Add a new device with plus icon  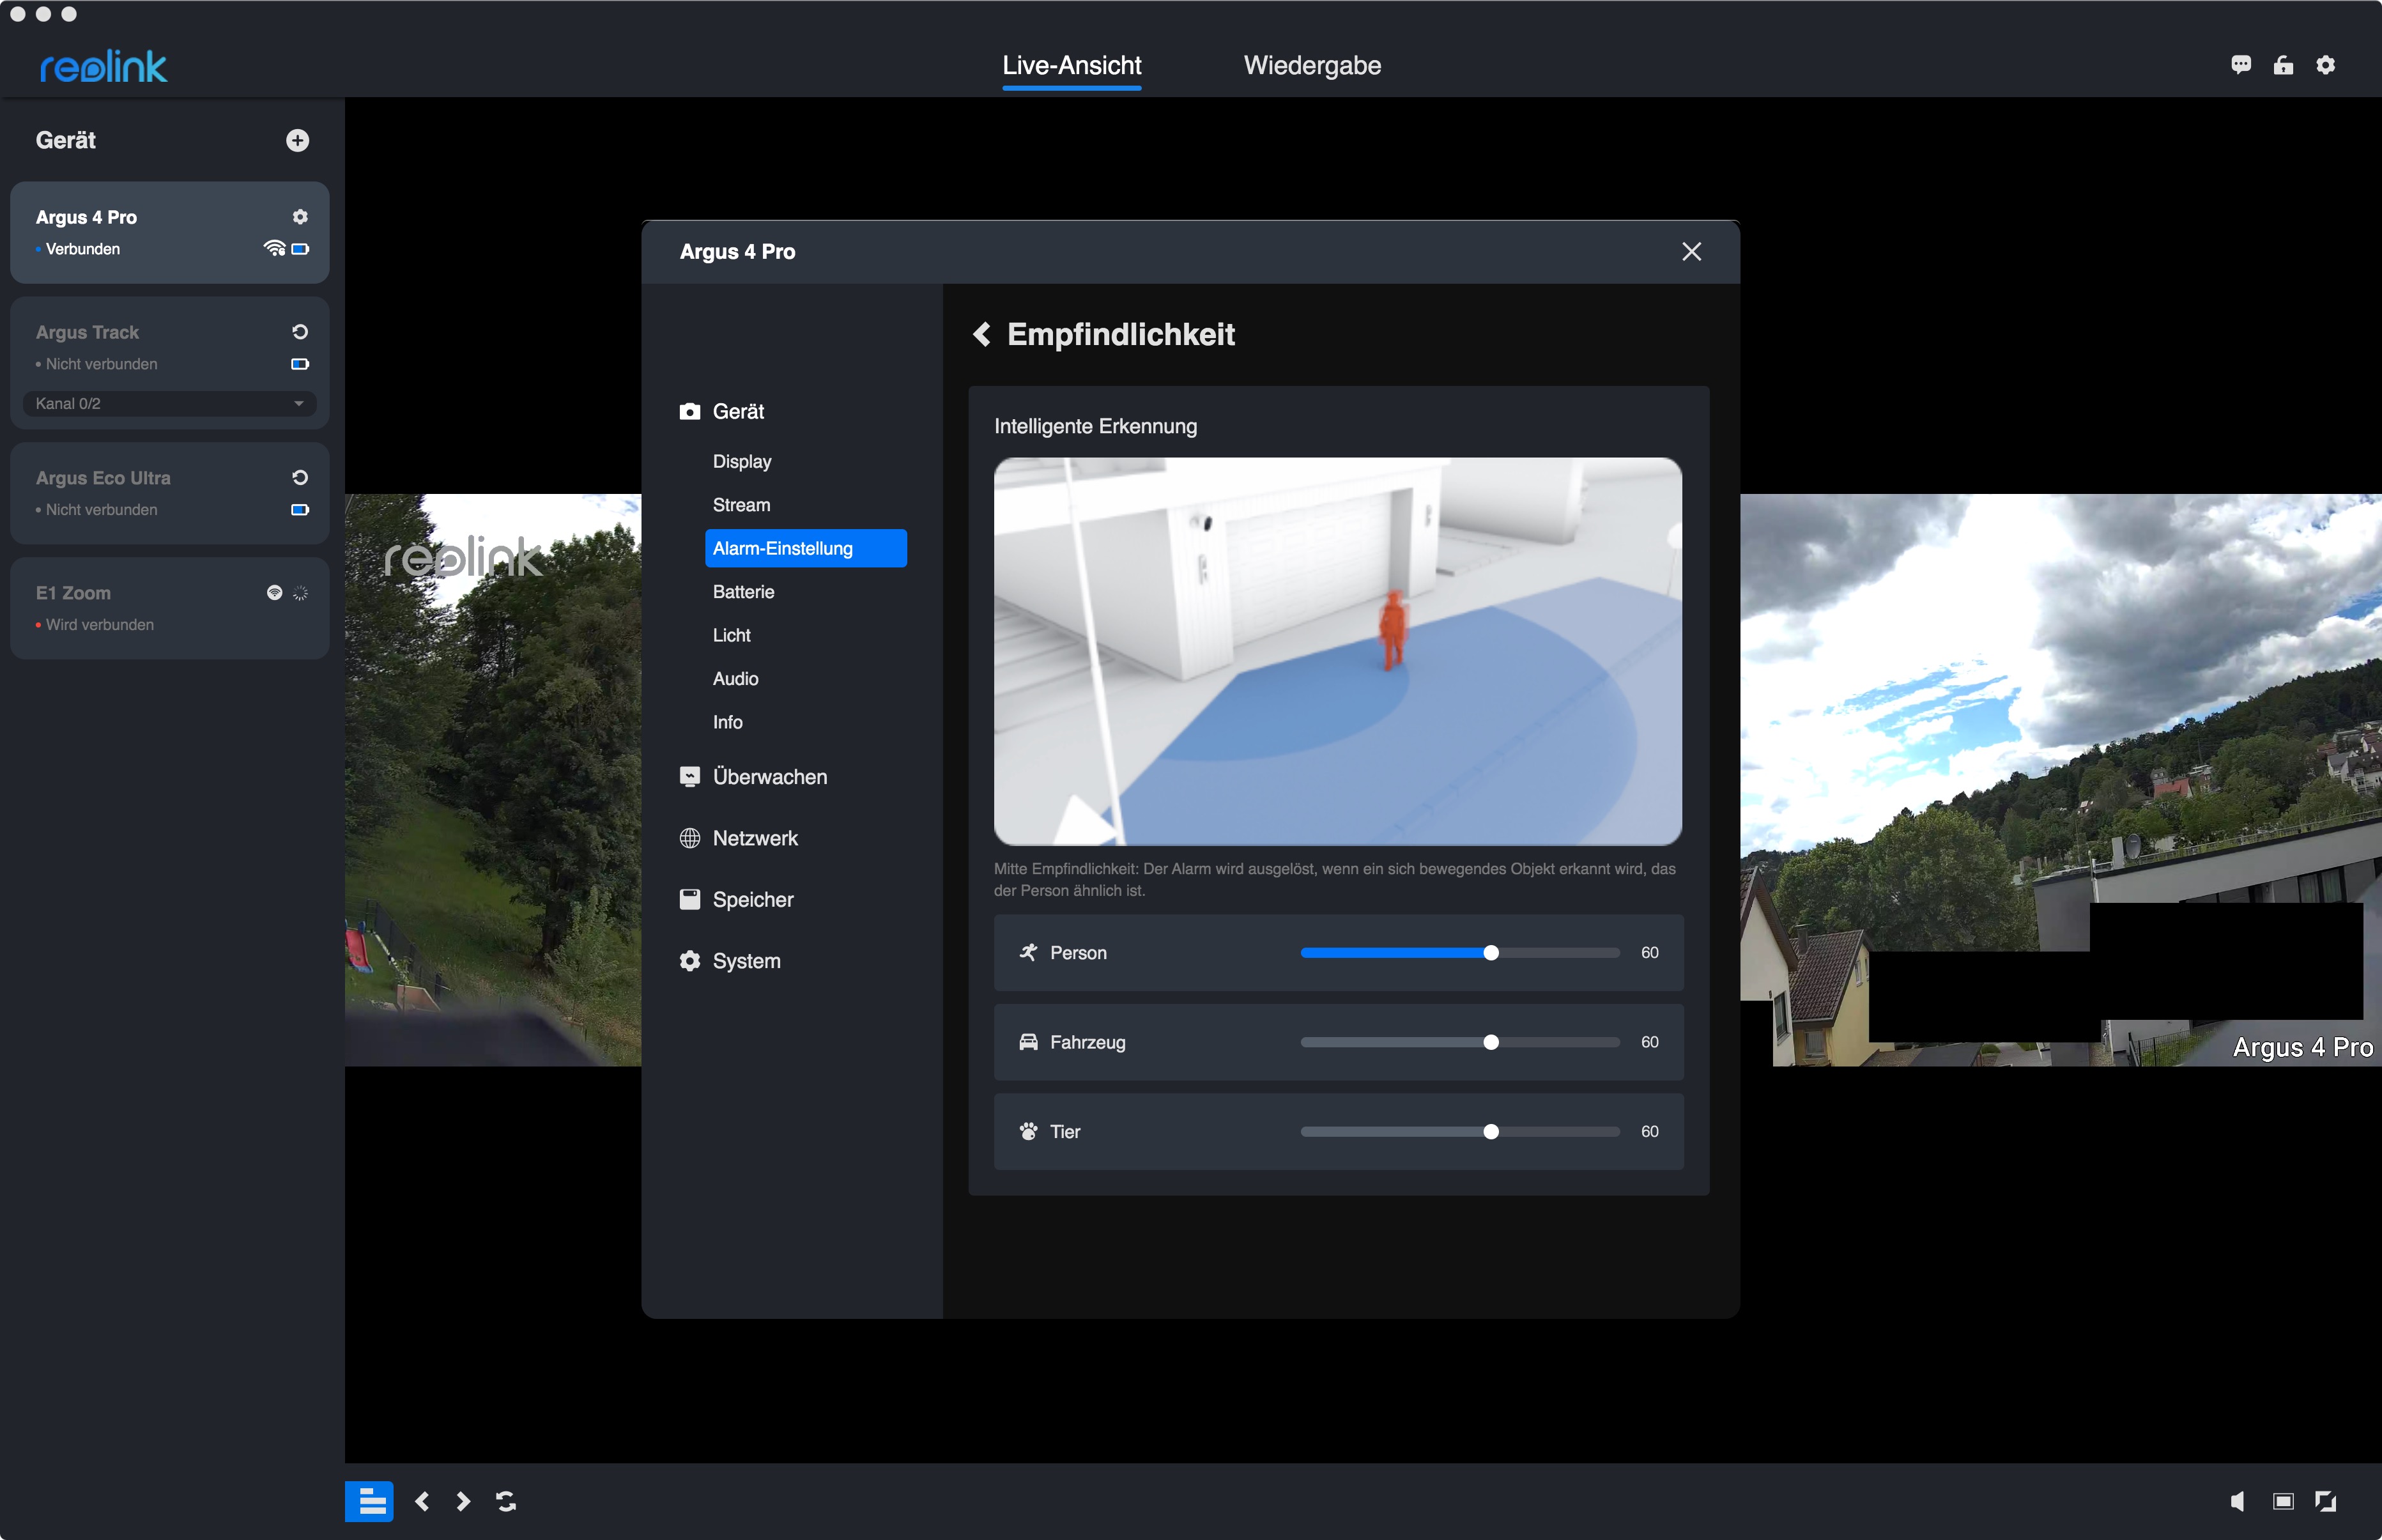297,140
